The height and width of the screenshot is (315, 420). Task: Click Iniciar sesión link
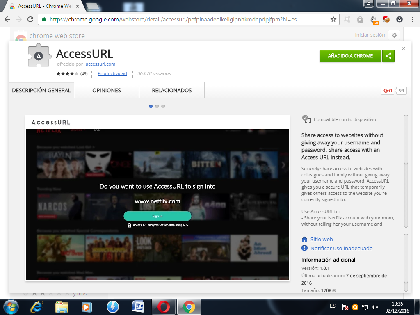(x=370, y=35)
